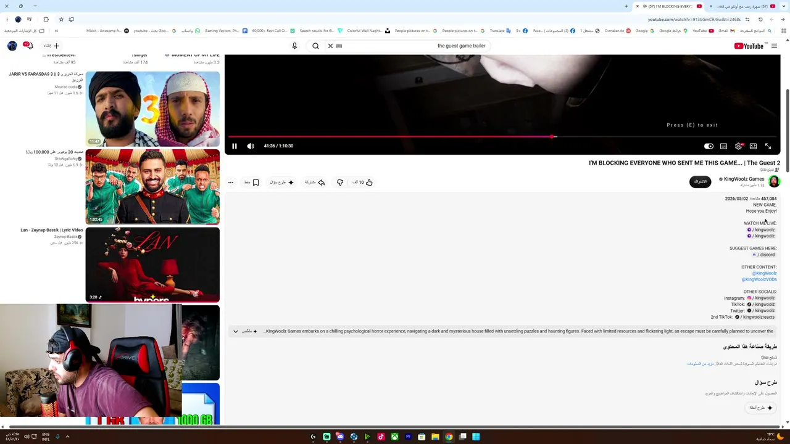This screenshot has height=444, width=790.
Task: Open the three-dot more actions menu
Action: [x=231, y=183]
